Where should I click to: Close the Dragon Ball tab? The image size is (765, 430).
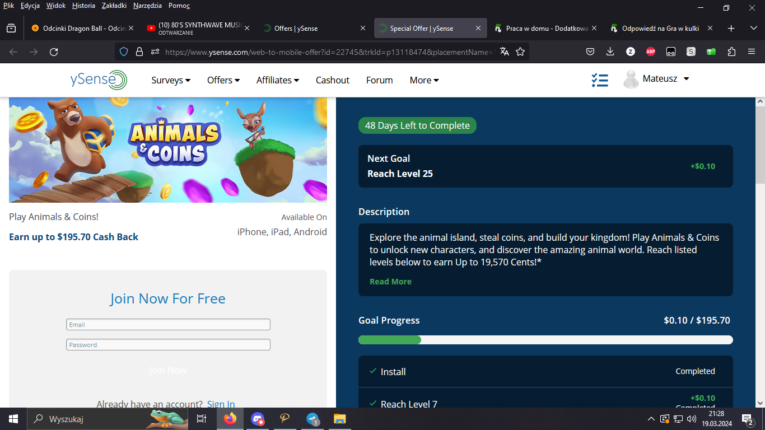click(131, 28)
